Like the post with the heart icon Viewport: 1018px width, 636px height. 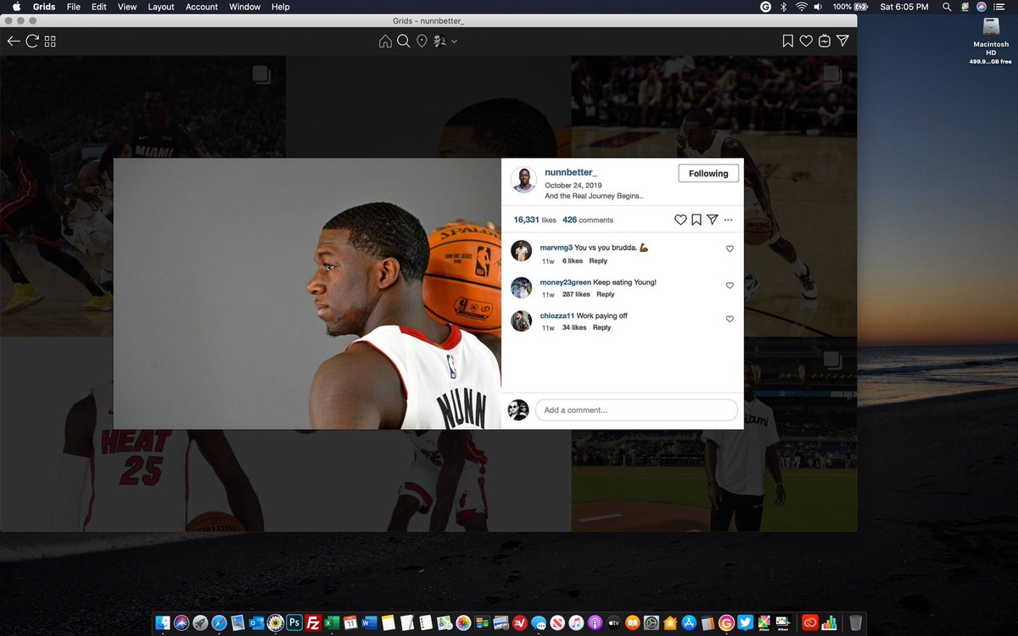tap(680, 220)
